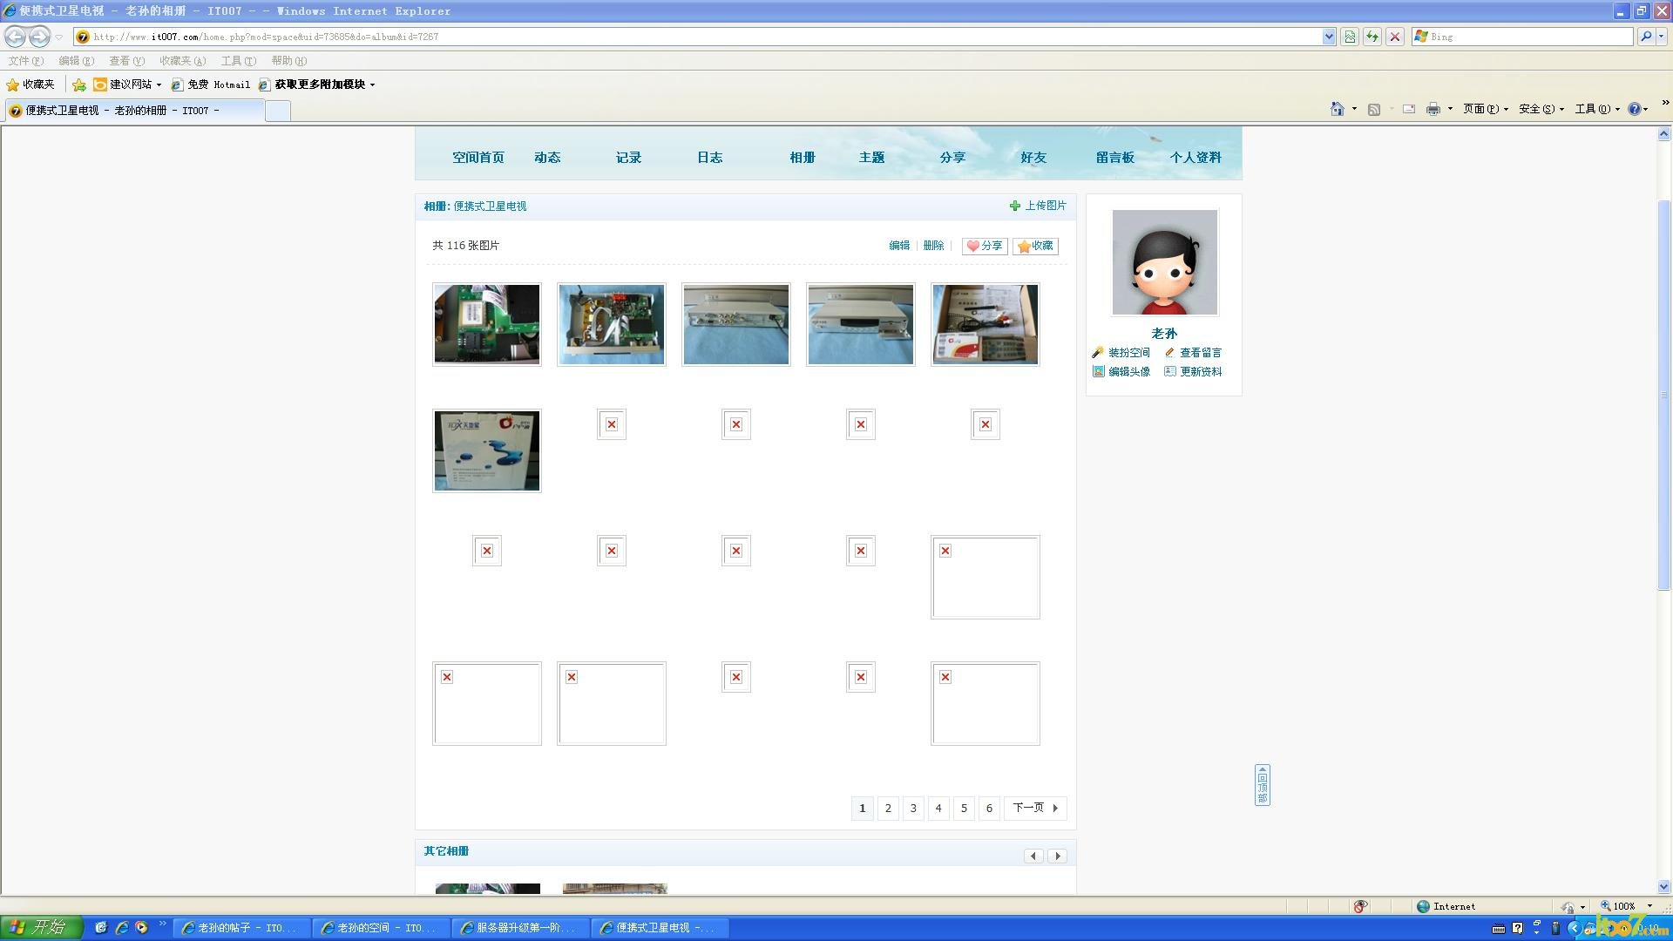Open the 编辑(E) menu

click(76, 61)
